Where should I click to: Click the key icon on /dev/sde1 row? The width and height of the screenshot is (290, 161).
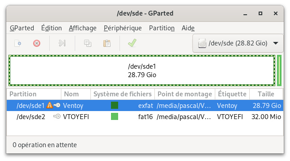pyautogui.click(x=57, y=105)
